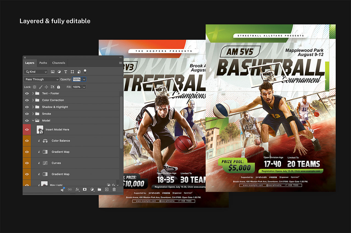Image resolution: width=351 pixels, height=233 pixels.
Task: Select the Insert Model Here layer name
Action: click(57, 129)
